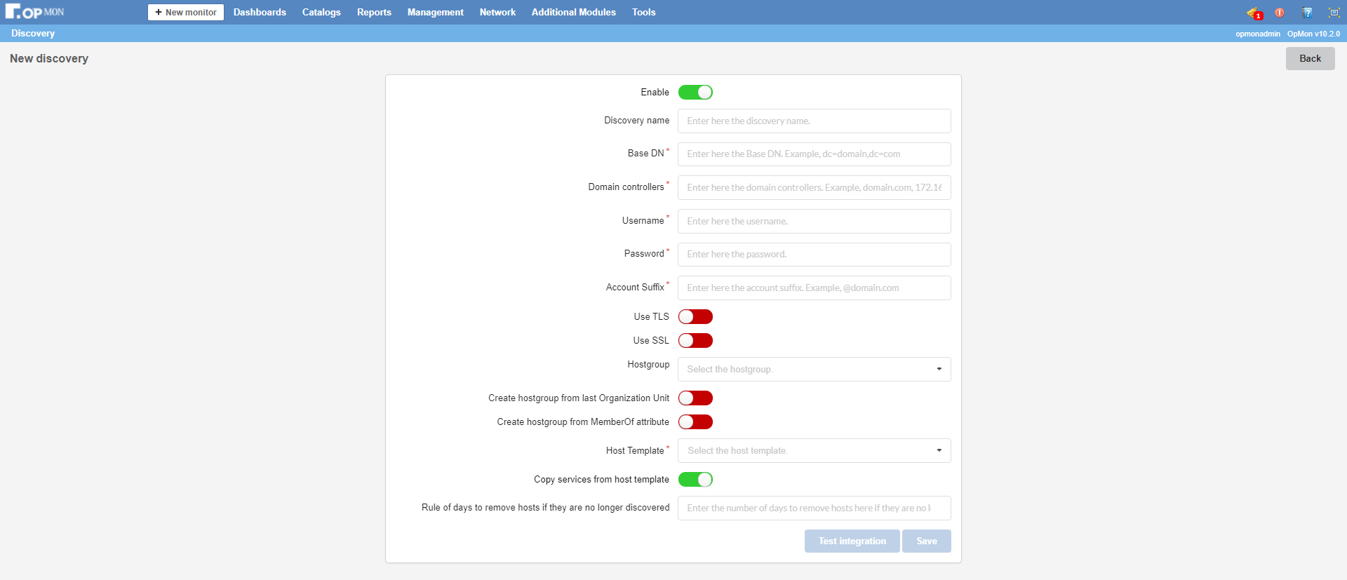Focus the Base DN input field

tap(814, 154)
